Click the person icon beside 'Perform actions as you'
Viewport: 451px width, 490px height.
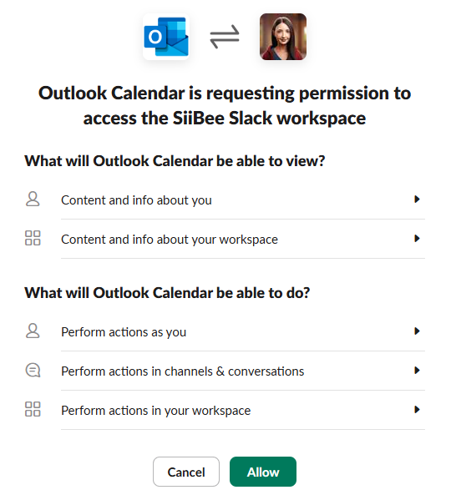click(33, 331)
